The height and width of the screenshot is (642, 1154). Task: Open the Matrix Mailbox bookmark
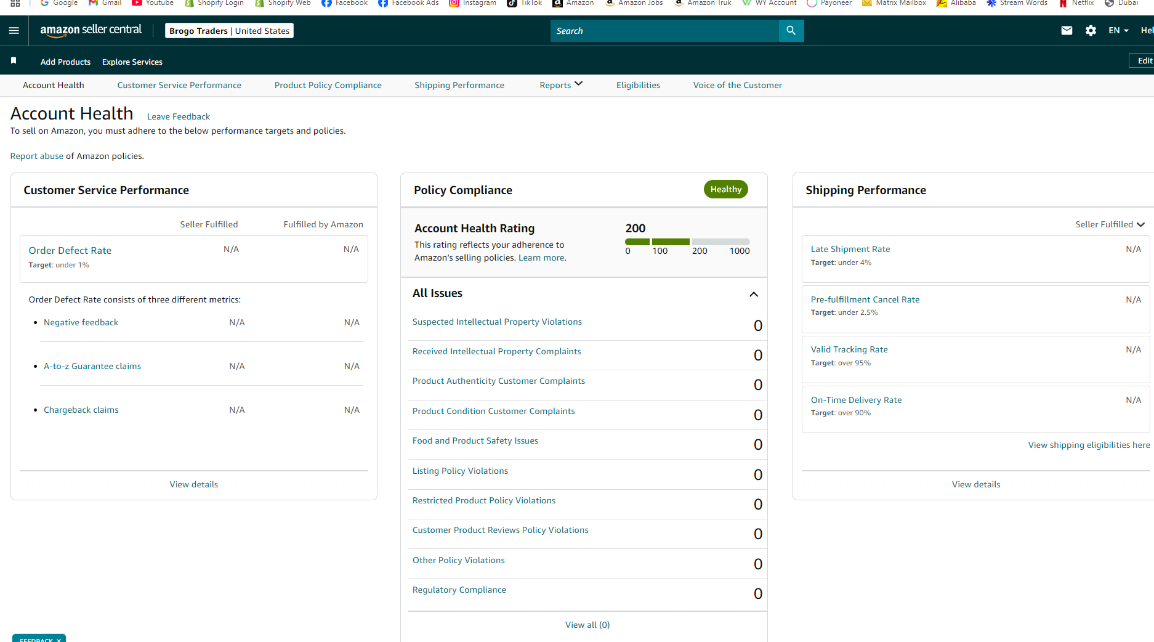894,3
